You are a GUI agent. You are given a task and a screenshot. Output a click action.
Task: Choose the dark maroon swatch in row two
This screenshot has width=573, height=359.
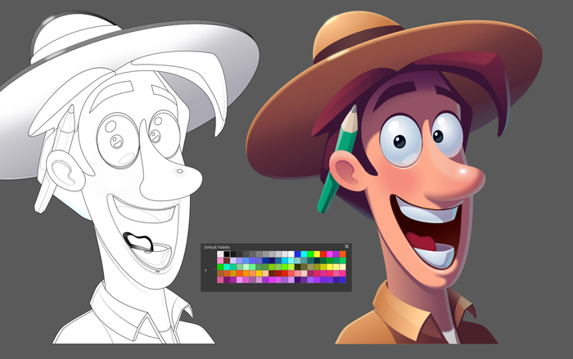point(227,261)
